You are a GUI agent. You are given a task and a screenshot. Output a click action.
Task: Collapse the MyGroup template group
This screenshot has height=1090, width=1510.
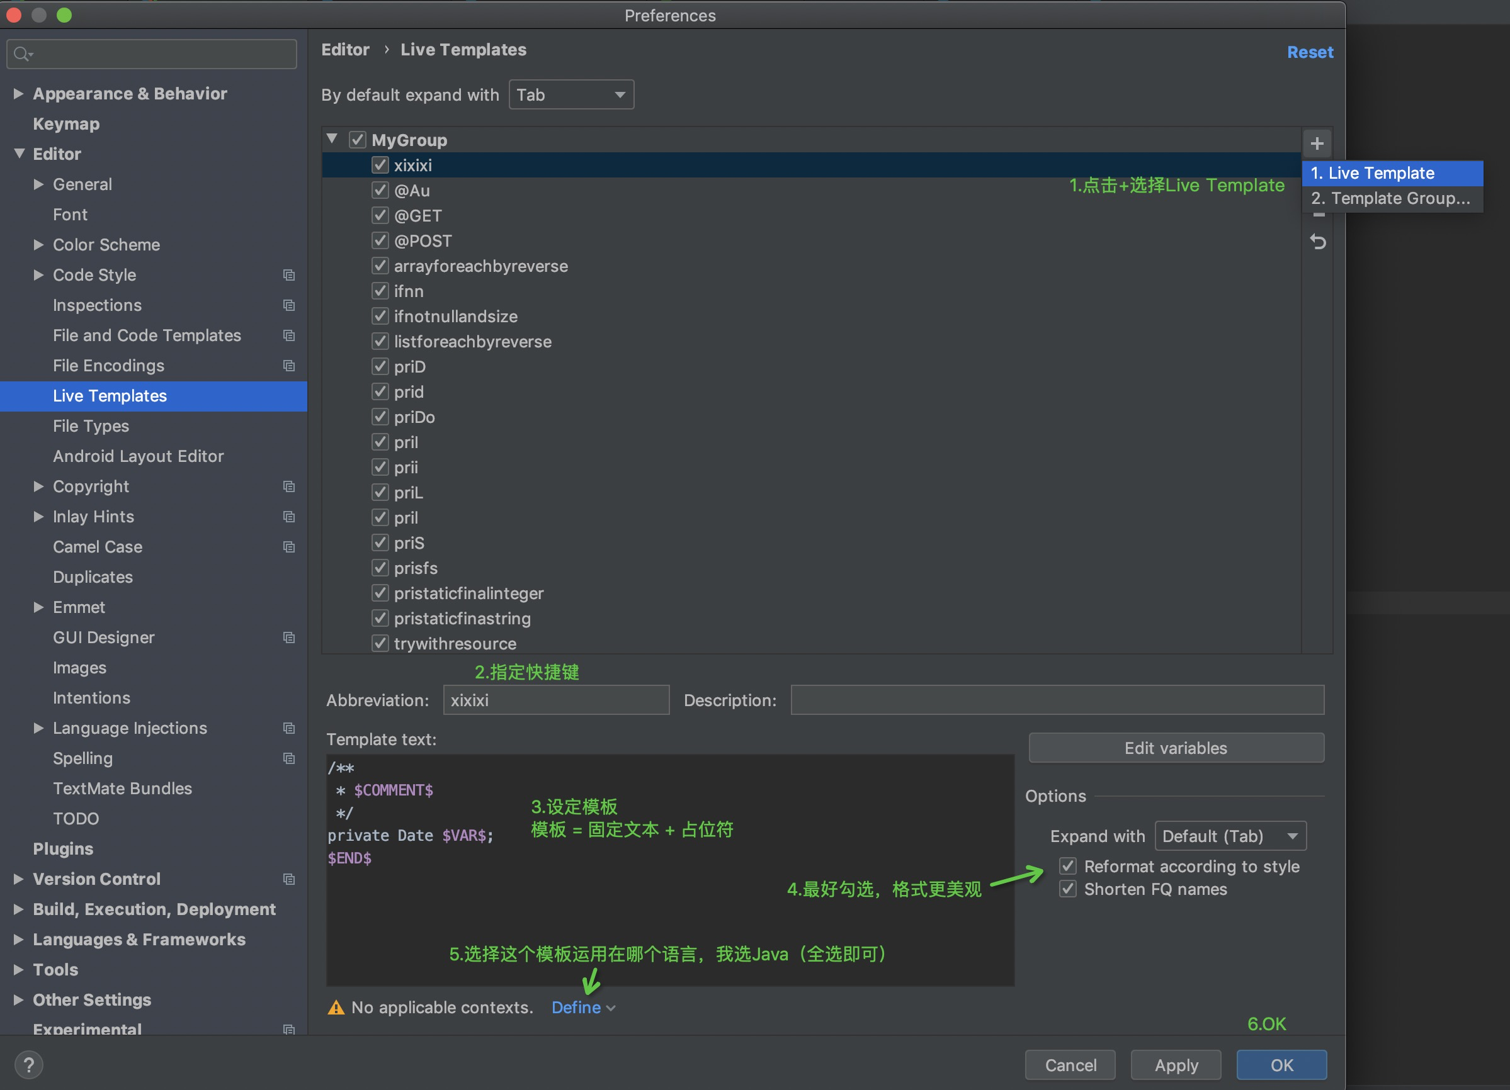point(332,139)
